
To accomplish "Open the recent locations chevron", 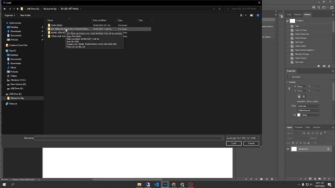I will 14,9.
